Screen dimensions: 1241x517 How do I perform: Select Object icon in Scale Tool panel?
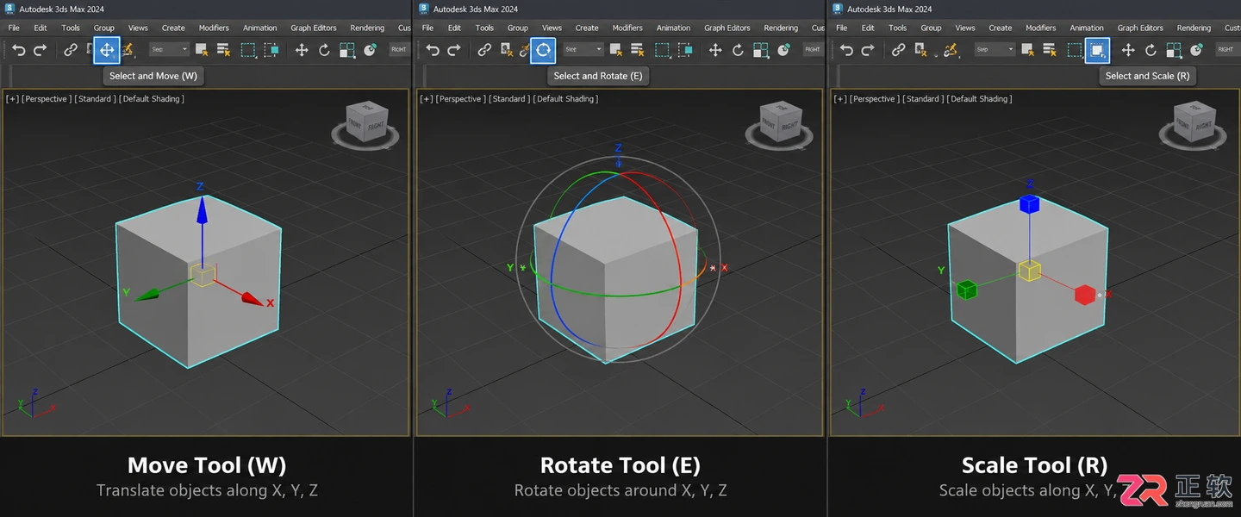[x=1028, y=50]
